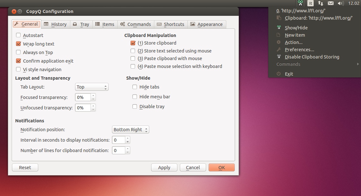This screenshot has height=196, width=361.
Task: Close the CopyQ Configuration window
Action: click(14, 11)
